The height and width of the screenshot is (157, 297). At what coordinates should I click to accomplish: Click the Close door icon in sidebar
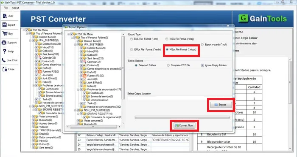(5, 69)
